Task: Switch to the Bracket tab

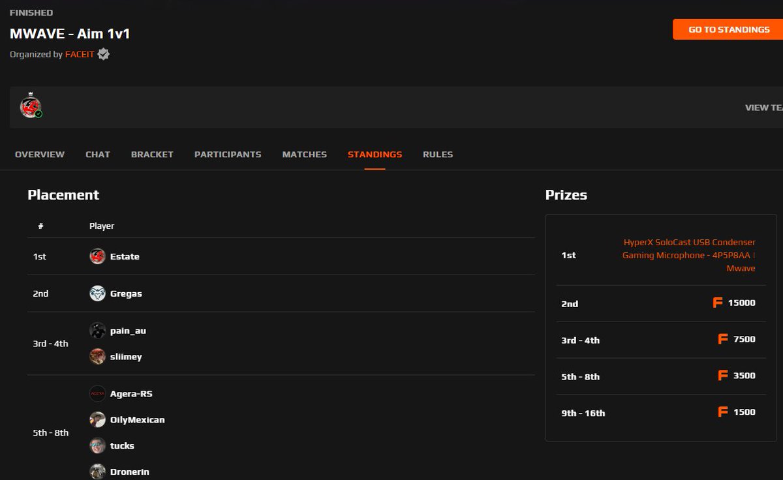Action: click(152, 155)
